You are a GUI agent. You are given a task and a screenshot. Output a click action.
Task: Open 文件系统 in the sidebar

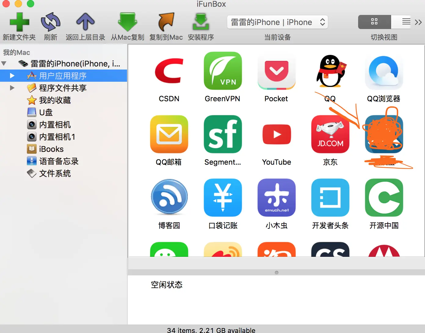tap(64, 173)
